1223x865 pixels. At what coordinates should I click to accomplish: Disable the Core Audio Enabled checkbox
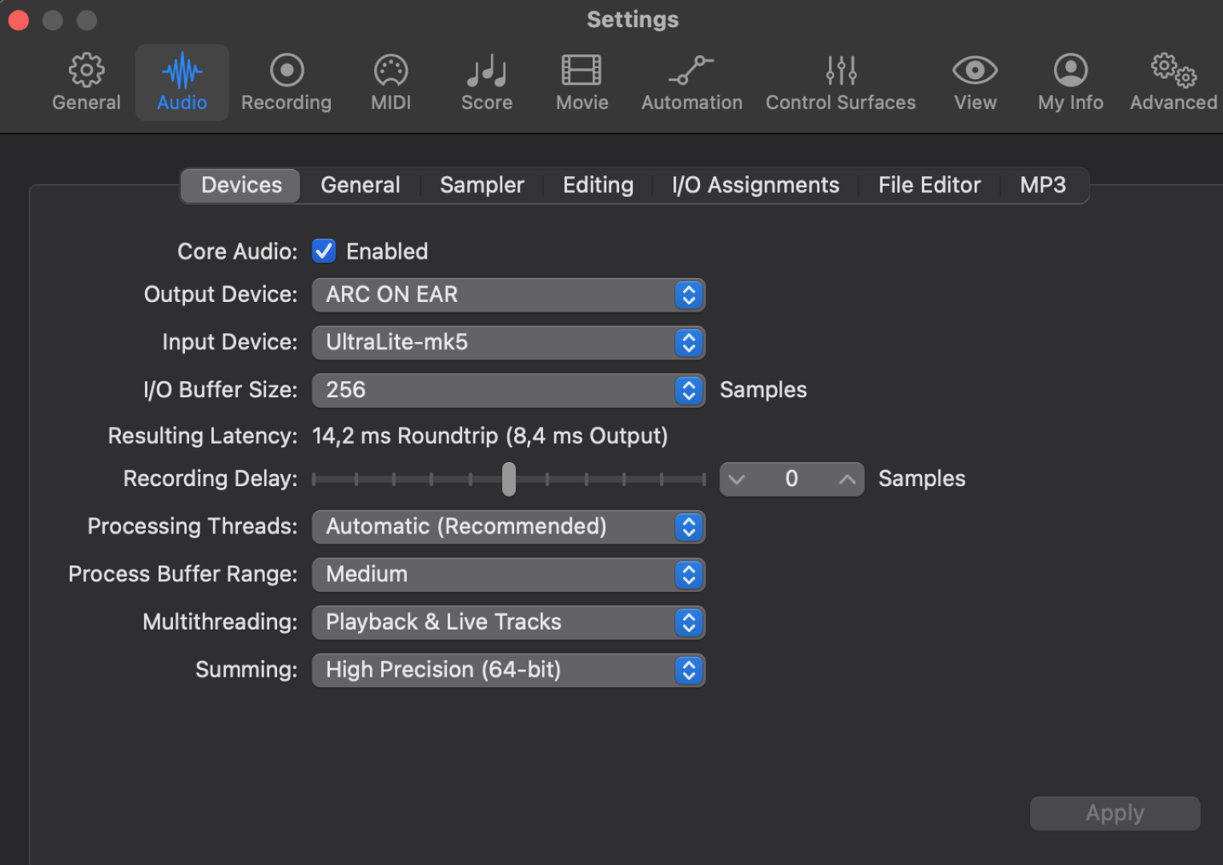tap(324, 251)
